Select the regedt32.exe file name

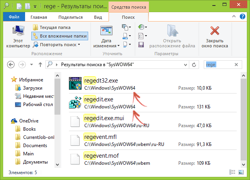click(x=101, y=81)
